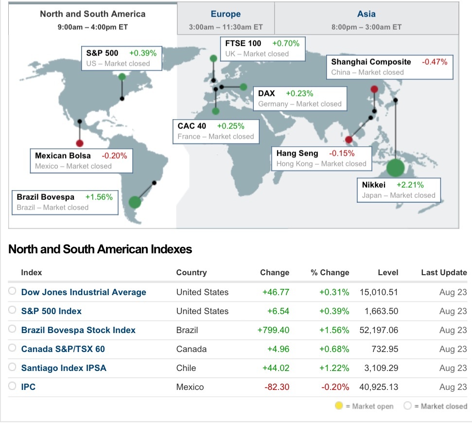
Task: Click the Shanghai Composite map callout
Action: [x=389, y=67]
